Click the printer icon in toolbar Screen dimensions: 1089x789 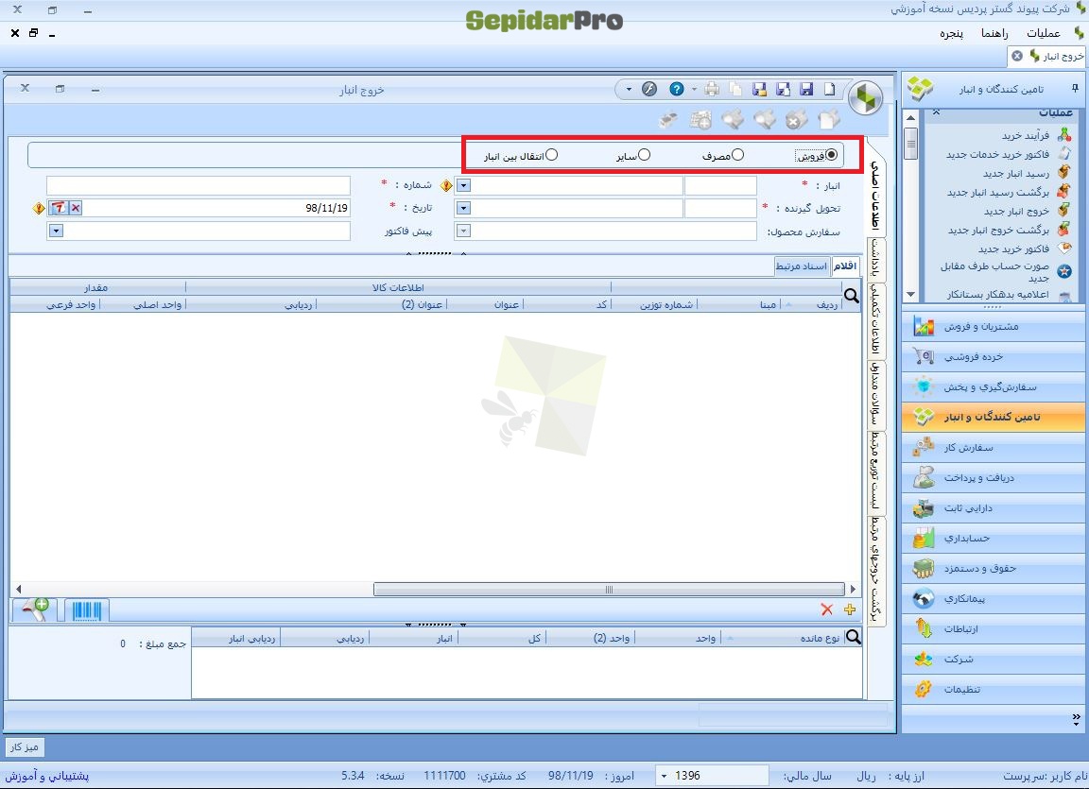click(x=712, y=89)
